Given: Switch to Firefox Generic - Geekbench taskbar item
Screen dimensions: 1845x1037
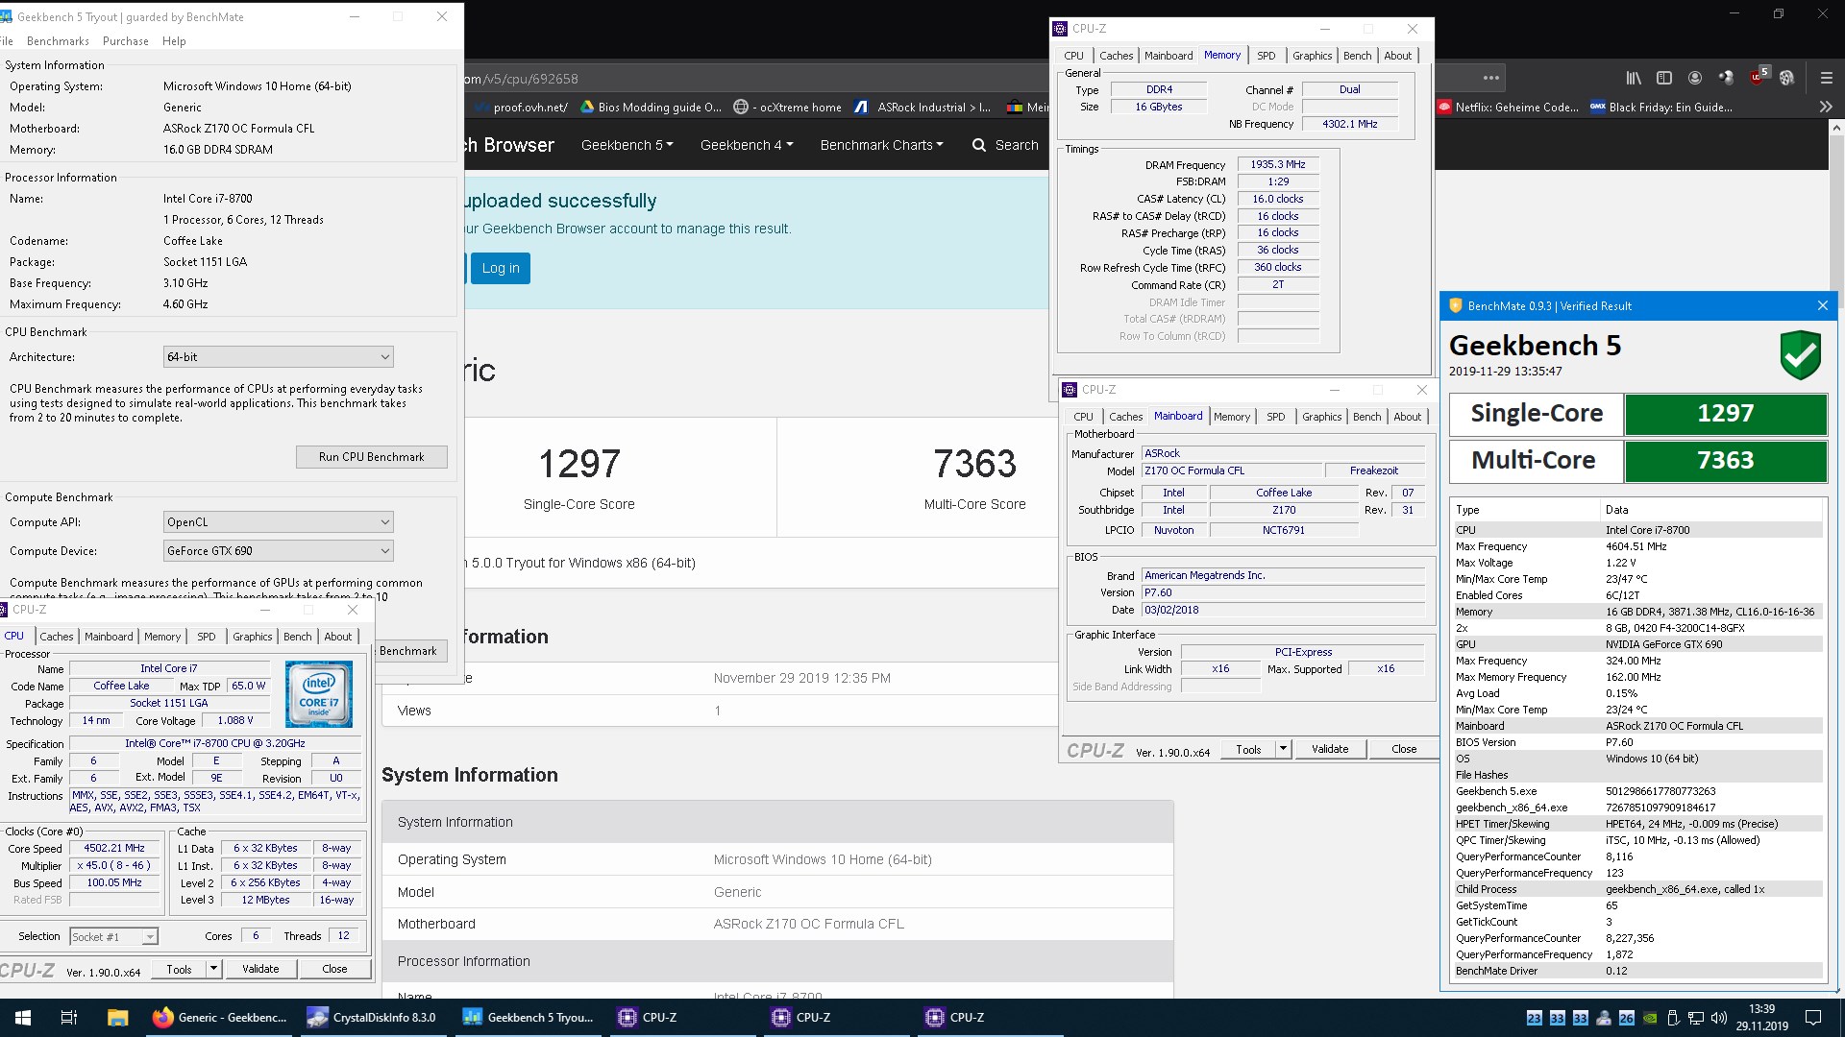Looking at the screenshot, I should [x=221, y=1018].
